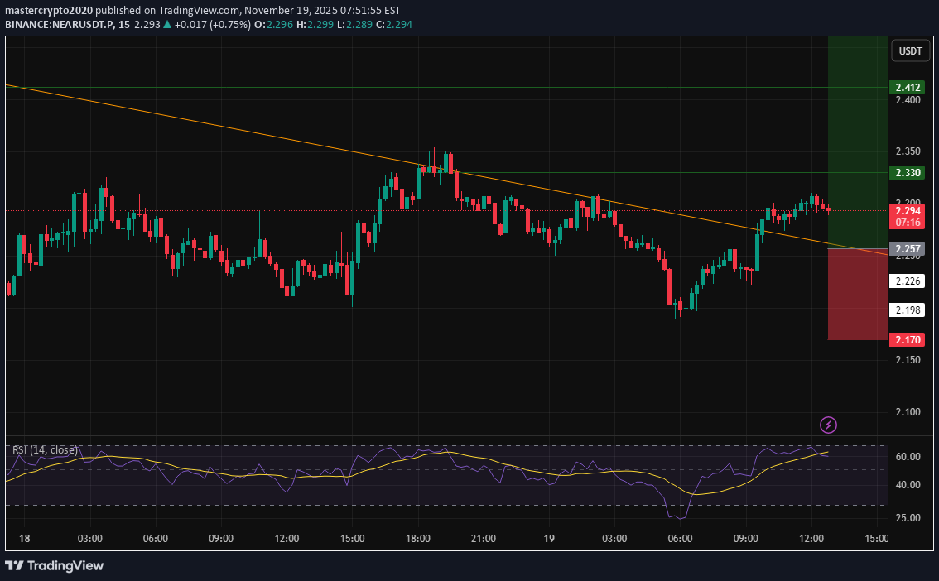This screenshot has height=581, width=939.
Task: Select the 2.412 green target price label
Action: coord(908,88)
